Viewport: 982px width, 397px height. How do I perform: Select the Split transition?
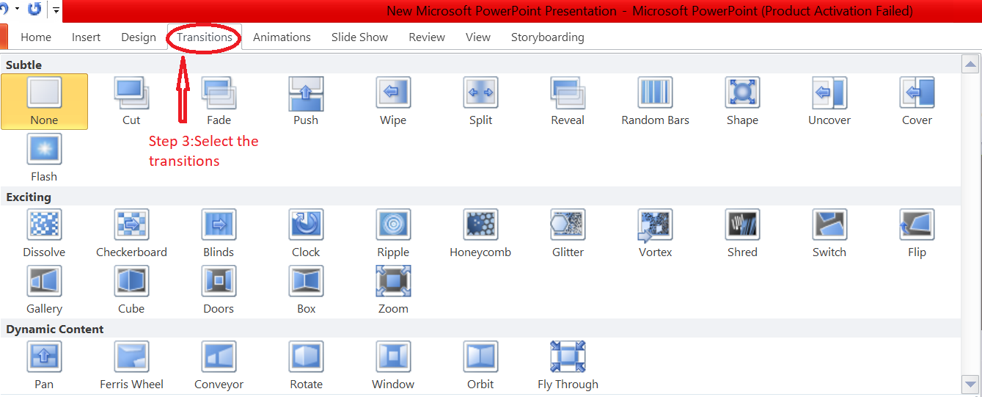click(480, 101)
